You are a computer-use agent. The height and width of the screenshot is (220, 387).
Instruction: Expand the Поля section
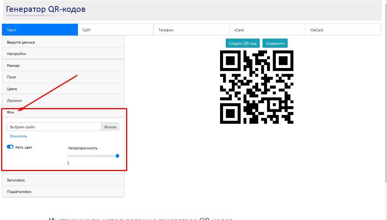(63, 77)
